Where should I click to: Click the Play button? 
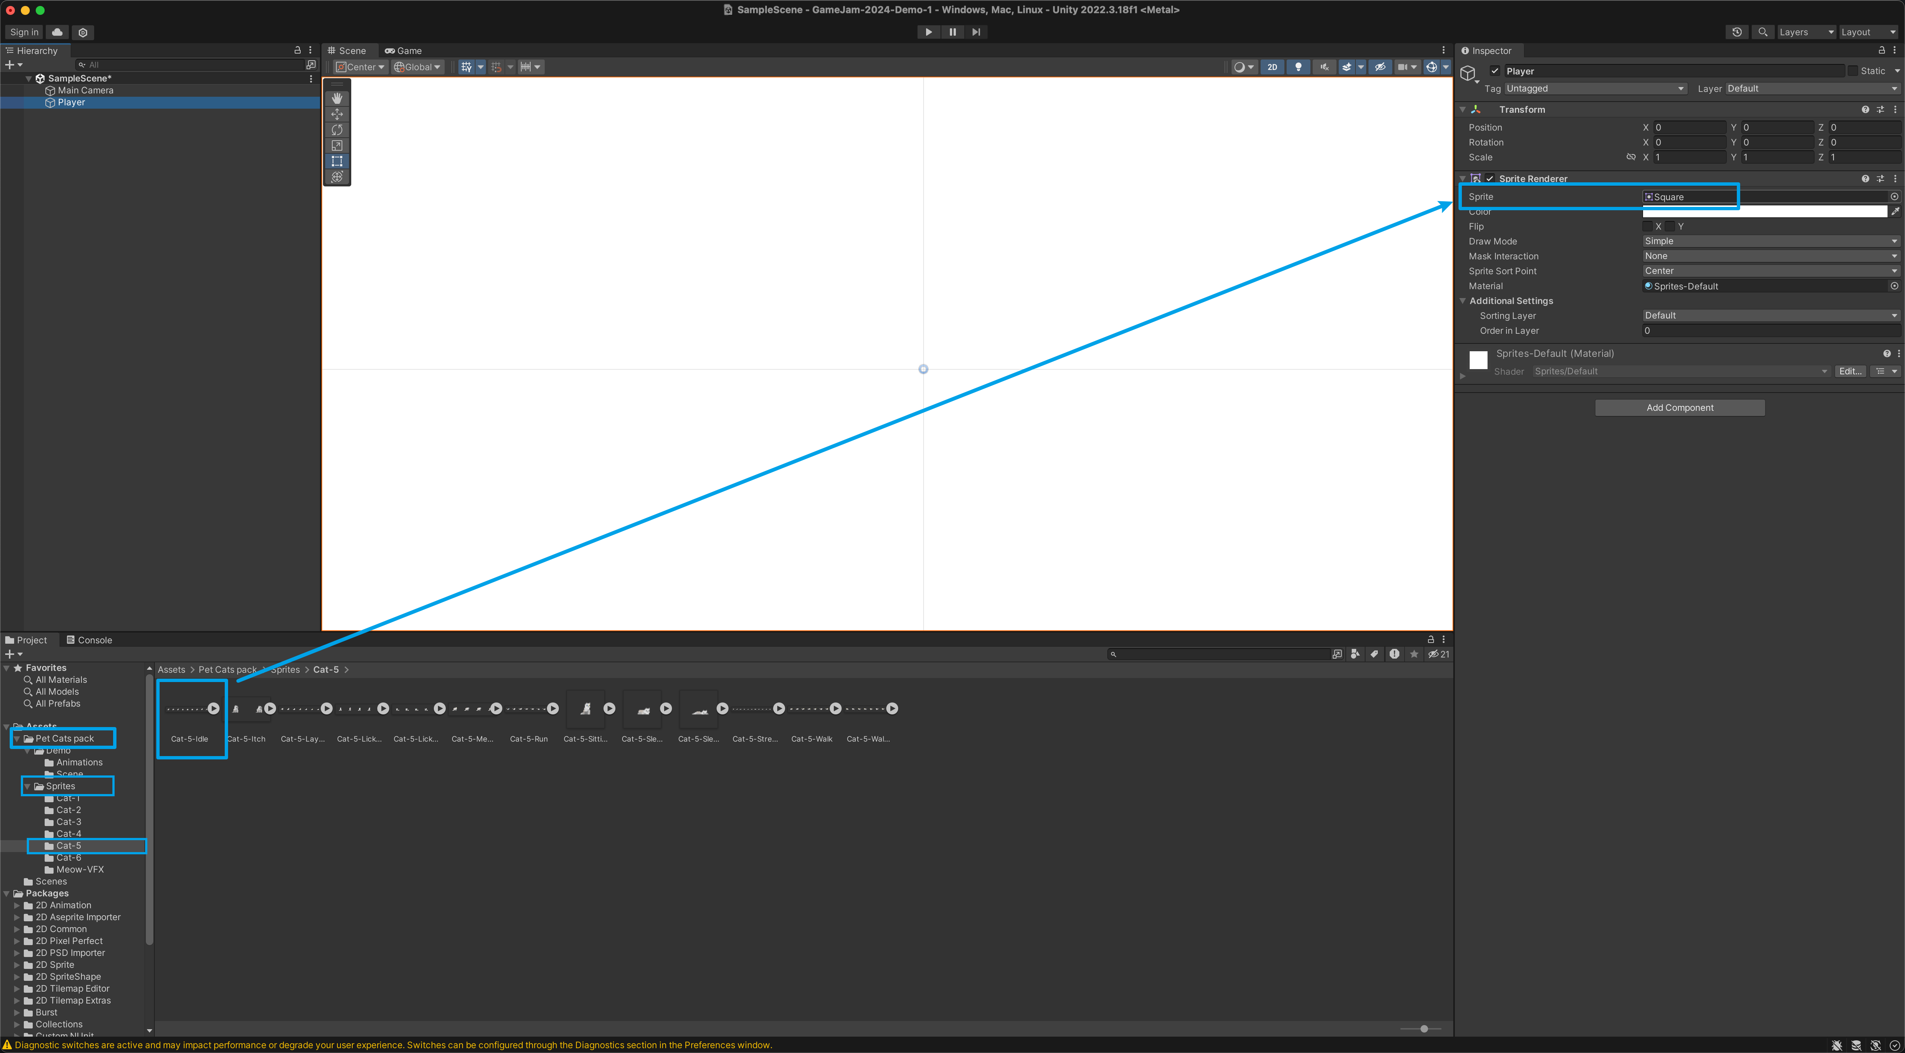tap(928, 32)
